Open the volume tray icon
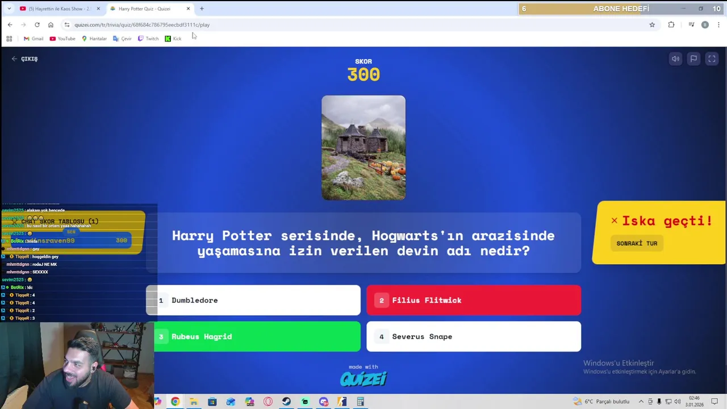Screen dimensions: 727x409 coord(677,402)
